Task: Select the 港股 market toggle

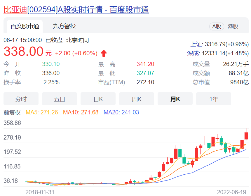Action: [233, 26]
